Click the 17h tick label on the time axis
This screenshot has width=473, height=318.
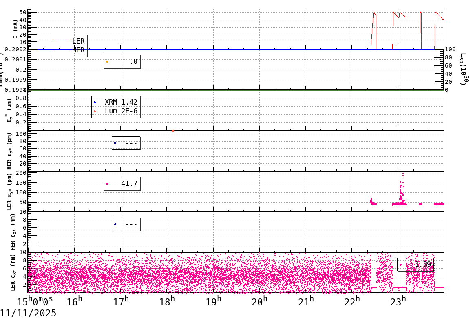pos(121,301)
